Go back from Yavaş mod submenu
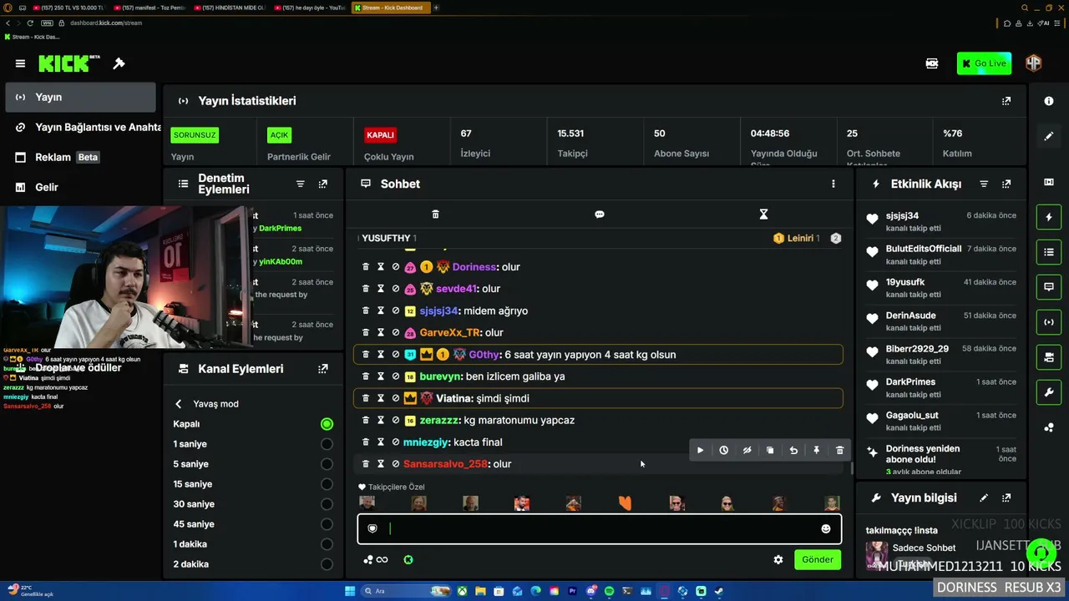This screenshot has width=1069, height=601. (178, 404)
